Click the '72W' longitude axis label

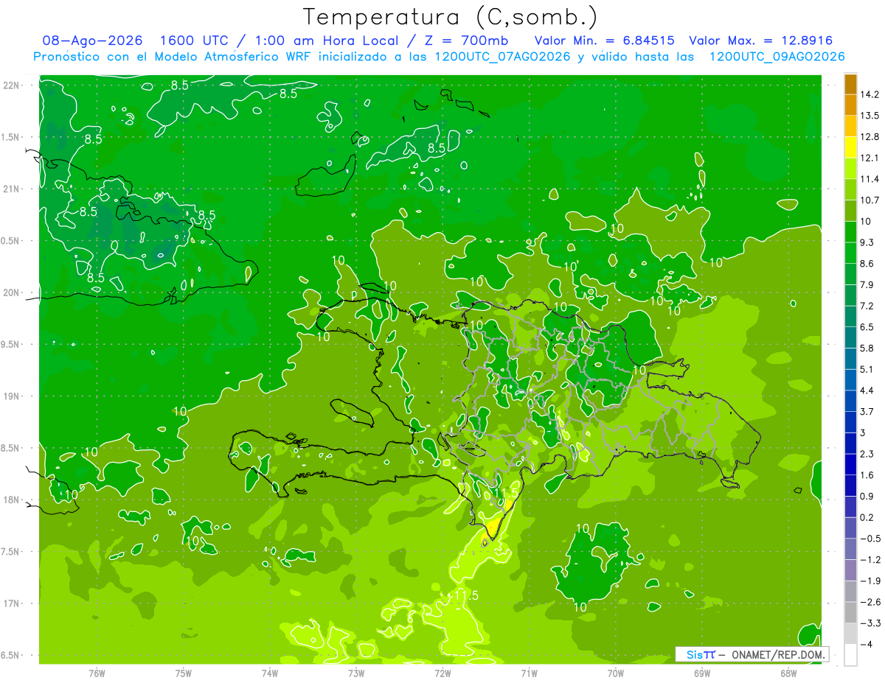coord(442,673)
